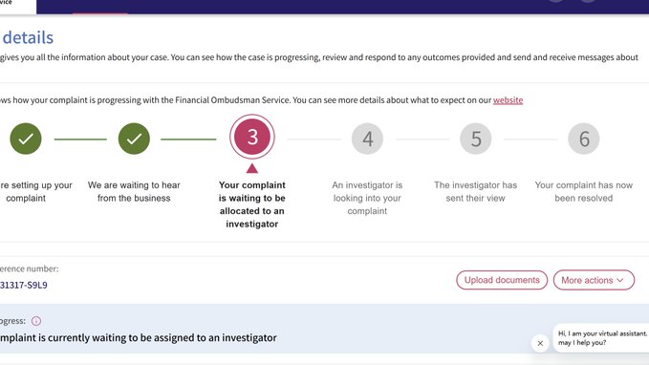
Task: Click 'Your complaint is waiting to be allocated' label
Action: coord(252,204)
